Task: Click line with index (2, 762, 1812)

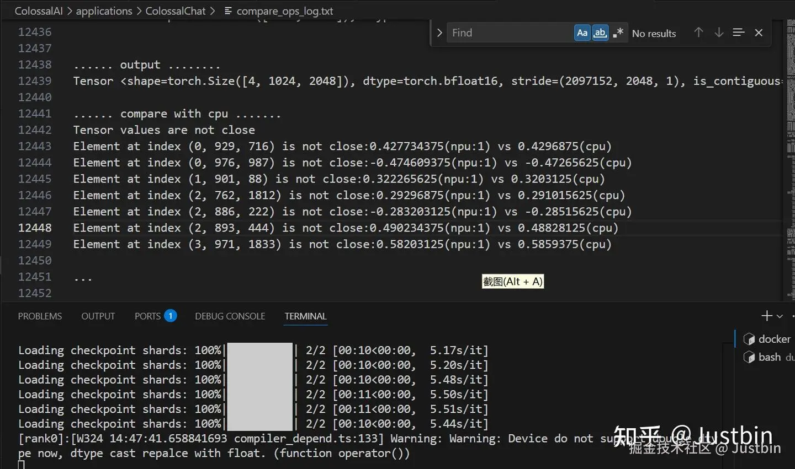Action: (x=349, y=196)
